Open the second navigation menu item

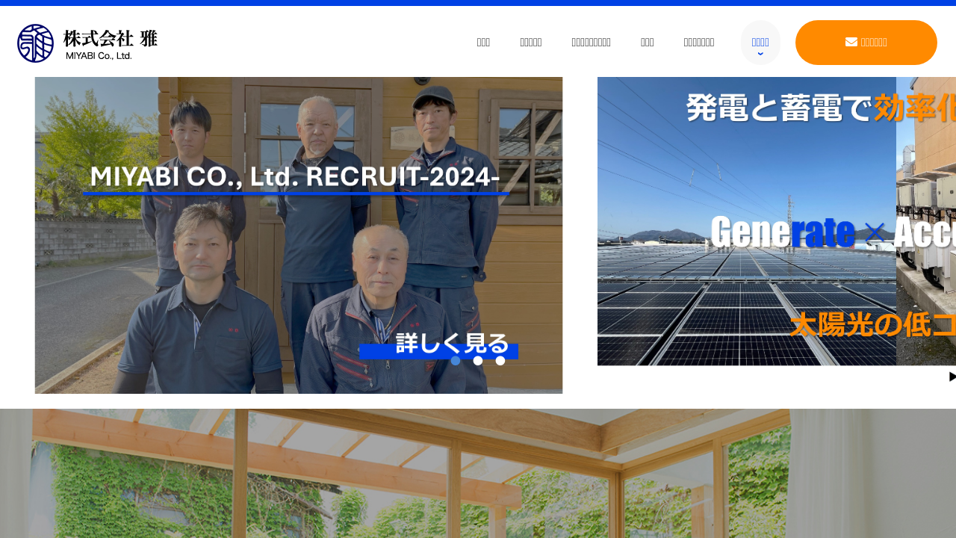click(530, 43)
